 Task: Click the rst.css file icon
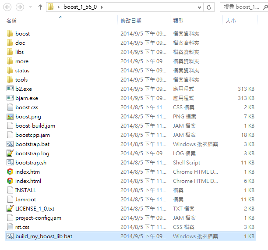[x=10, y=227]
